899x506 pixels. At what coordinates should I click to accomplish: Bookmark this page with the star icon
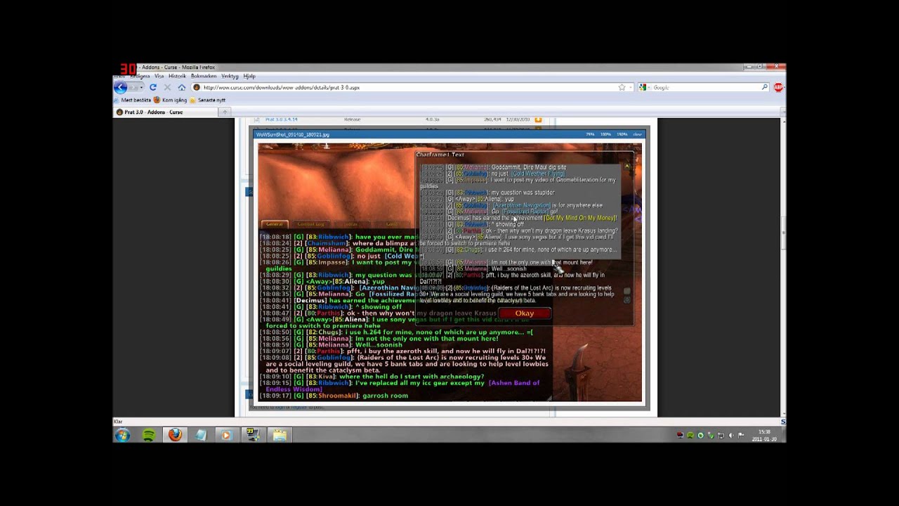click(x=622, y=87)
